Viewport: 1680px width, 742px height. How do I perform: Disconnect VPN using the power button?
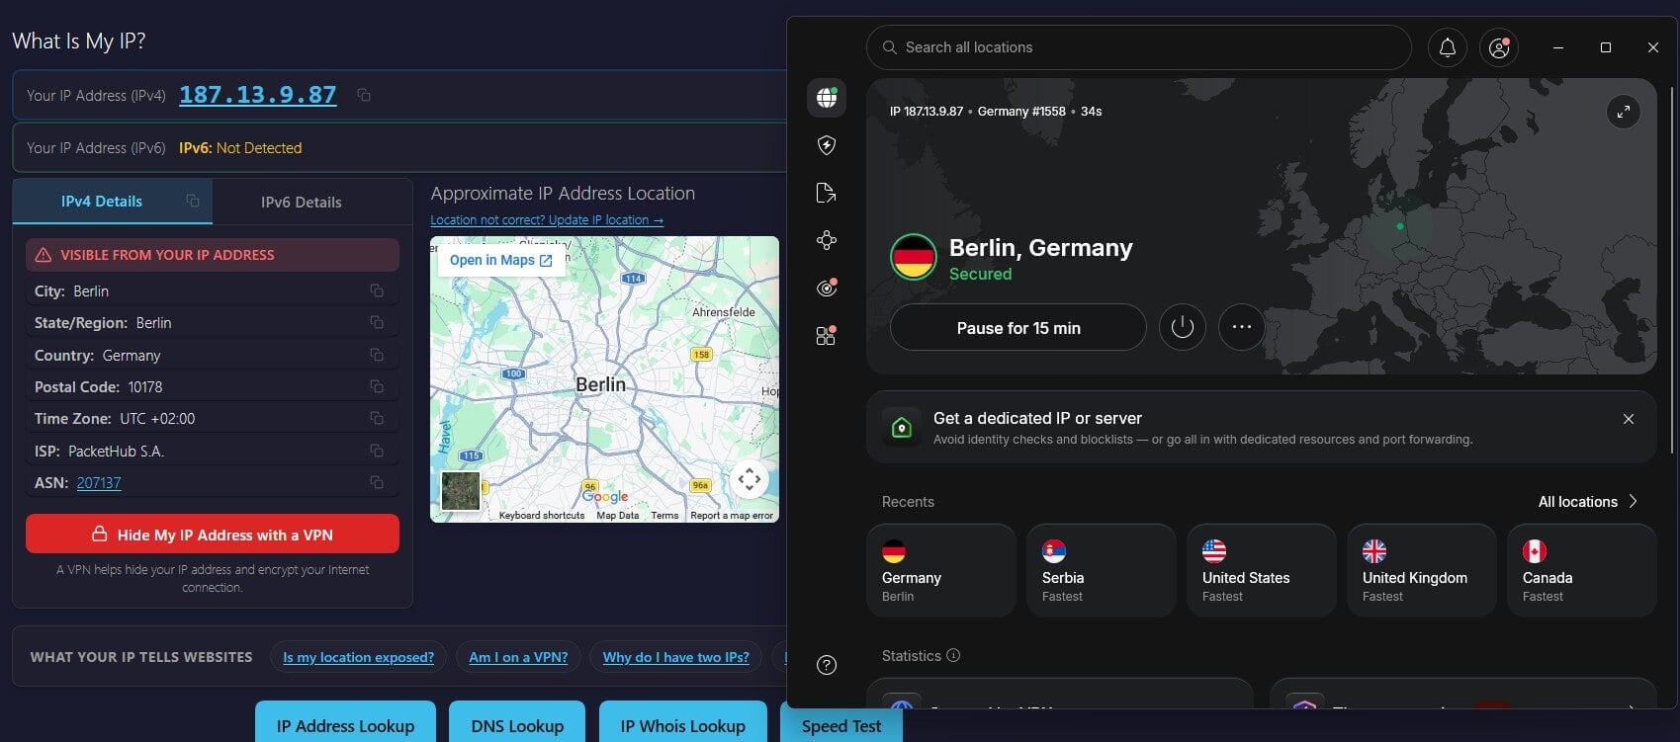coord(1183,327)
